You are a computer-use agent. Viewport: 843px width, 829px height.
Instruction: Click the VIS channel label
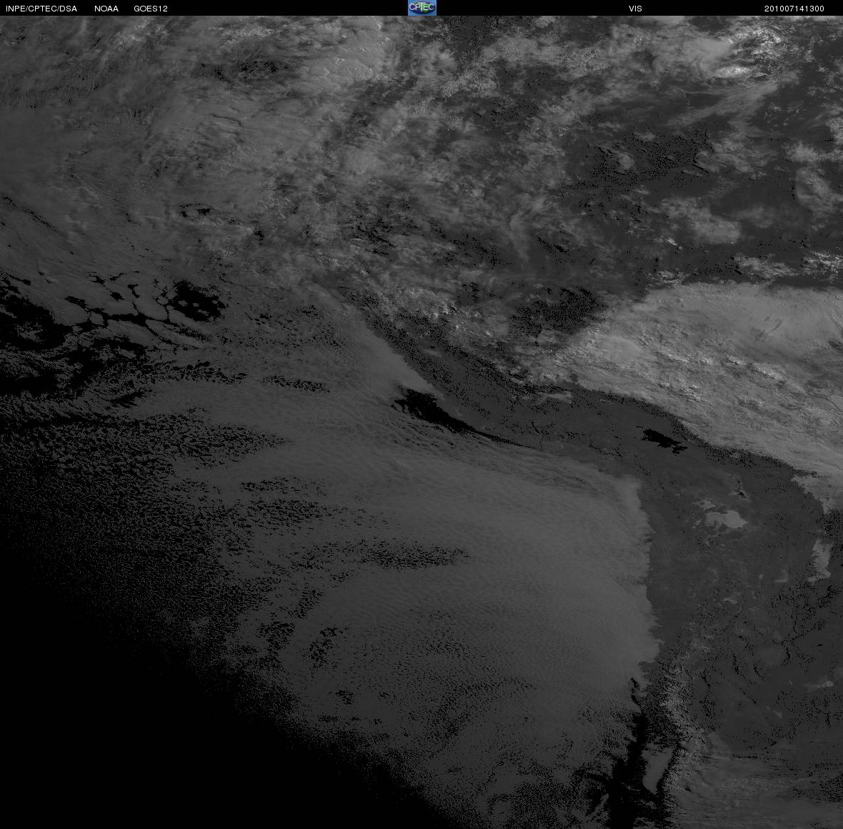click(x=636, y=9)
